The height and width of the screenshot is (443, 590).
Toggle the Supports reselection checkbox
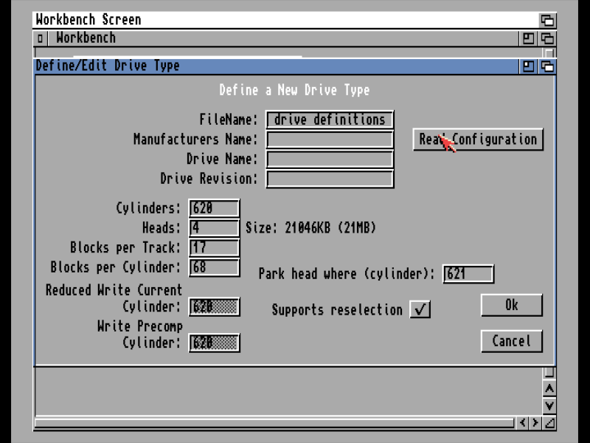click(x=420, y=310)
